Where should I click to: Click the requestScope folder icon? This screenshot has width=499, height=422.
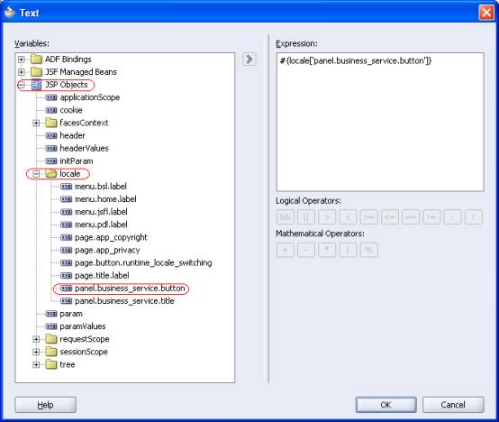(51, 339)
